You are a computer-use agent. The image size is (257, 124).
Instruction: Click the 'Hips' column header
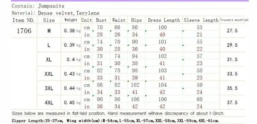click(136, 20)
